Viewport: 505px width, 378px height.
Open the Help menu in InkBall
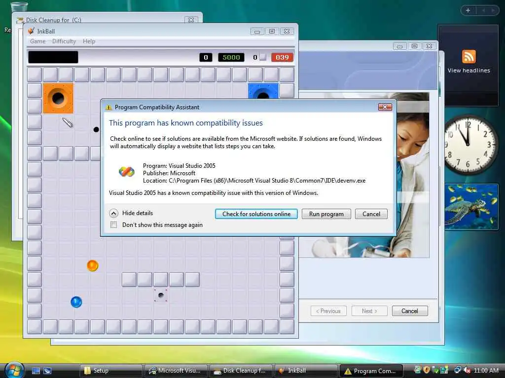click(x=89, y=41)
